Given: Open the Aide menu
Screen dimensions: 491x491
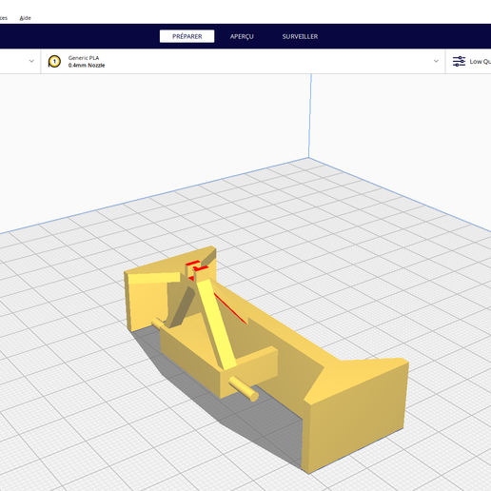Looking at the screenshot, I should [25, 18].
